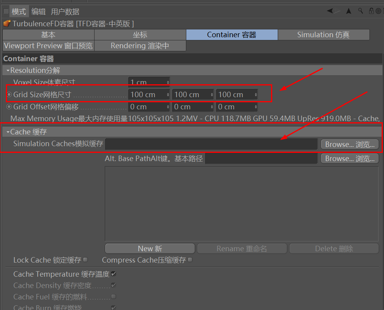Enable the Lock Cache 锁定缓存 checkbox

85,259
